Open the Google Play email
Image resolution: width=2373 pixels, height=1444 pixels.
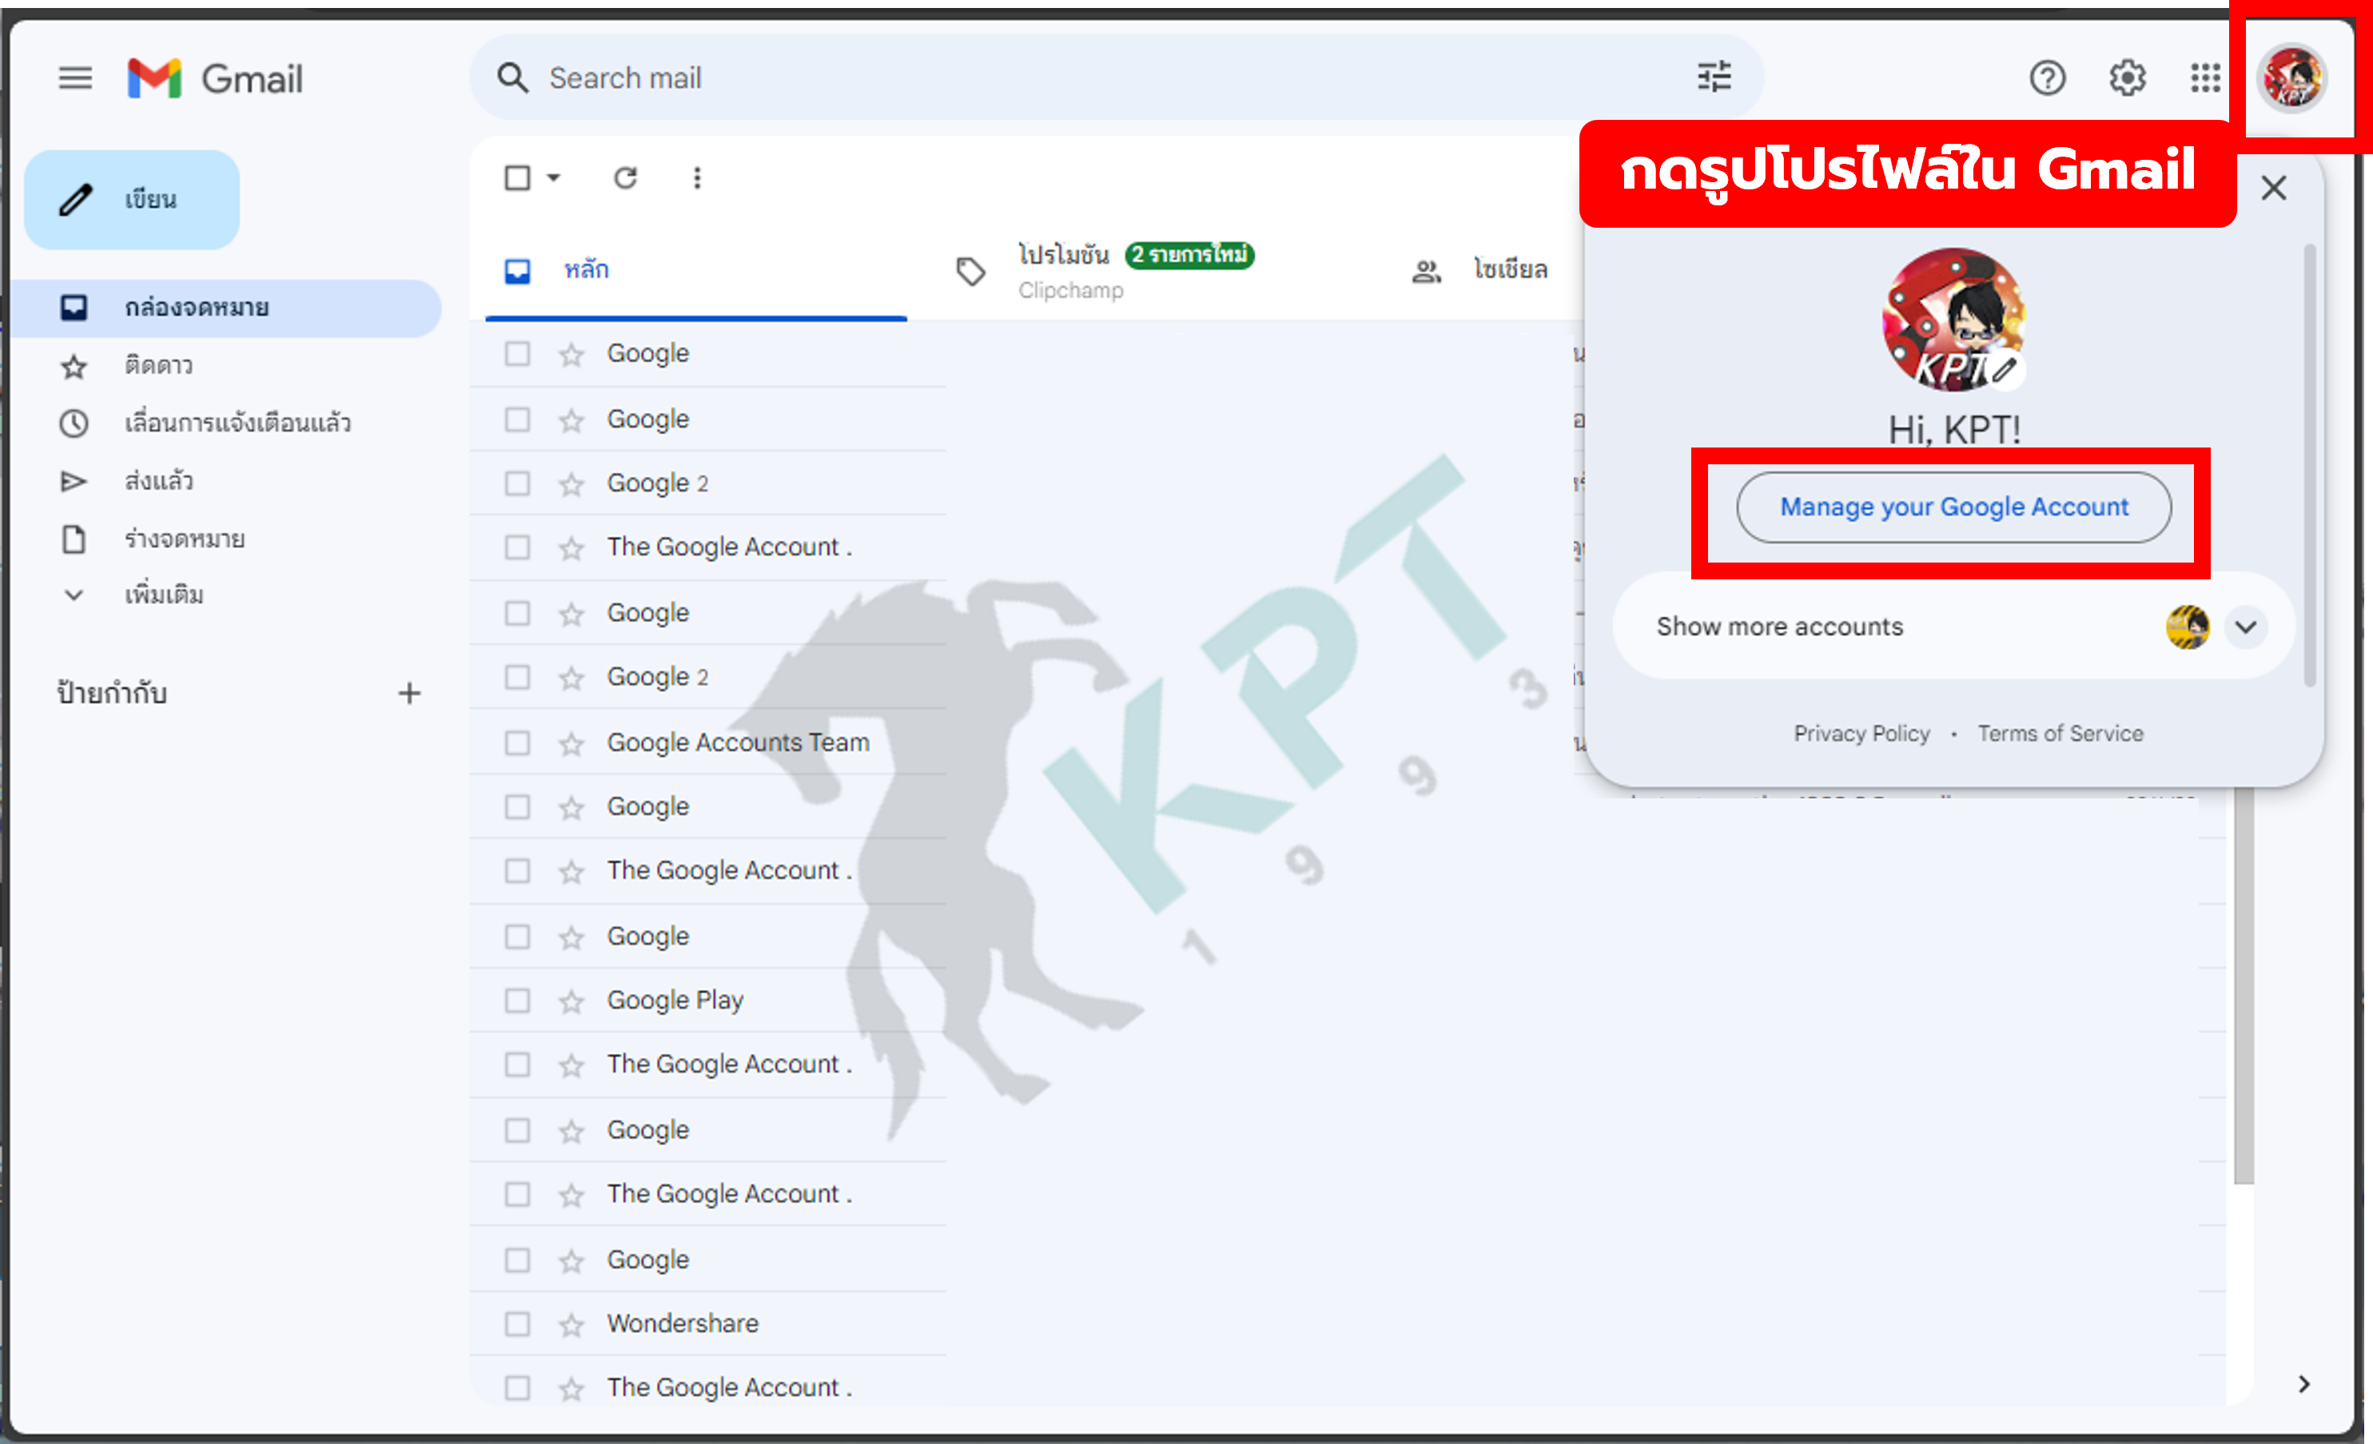(x=1348, y=1001)
